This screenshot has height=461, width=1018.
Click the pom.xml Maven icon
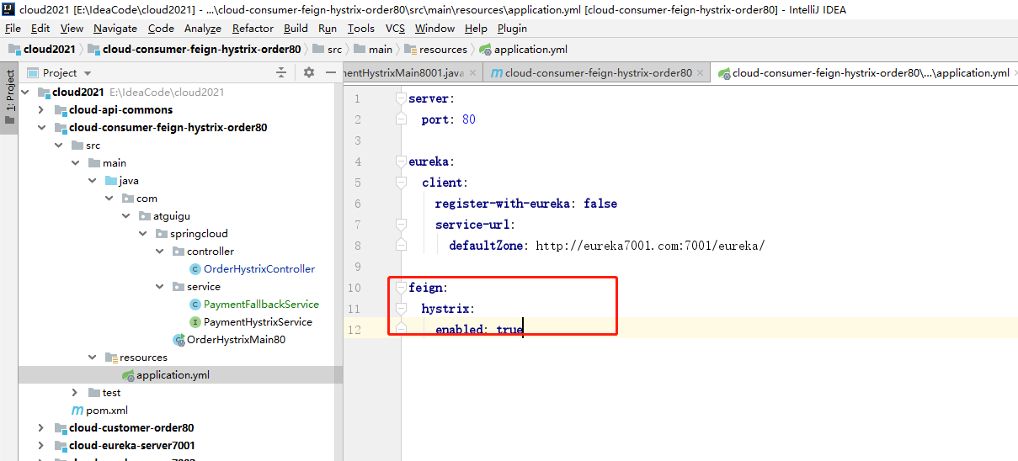(77, 411)
